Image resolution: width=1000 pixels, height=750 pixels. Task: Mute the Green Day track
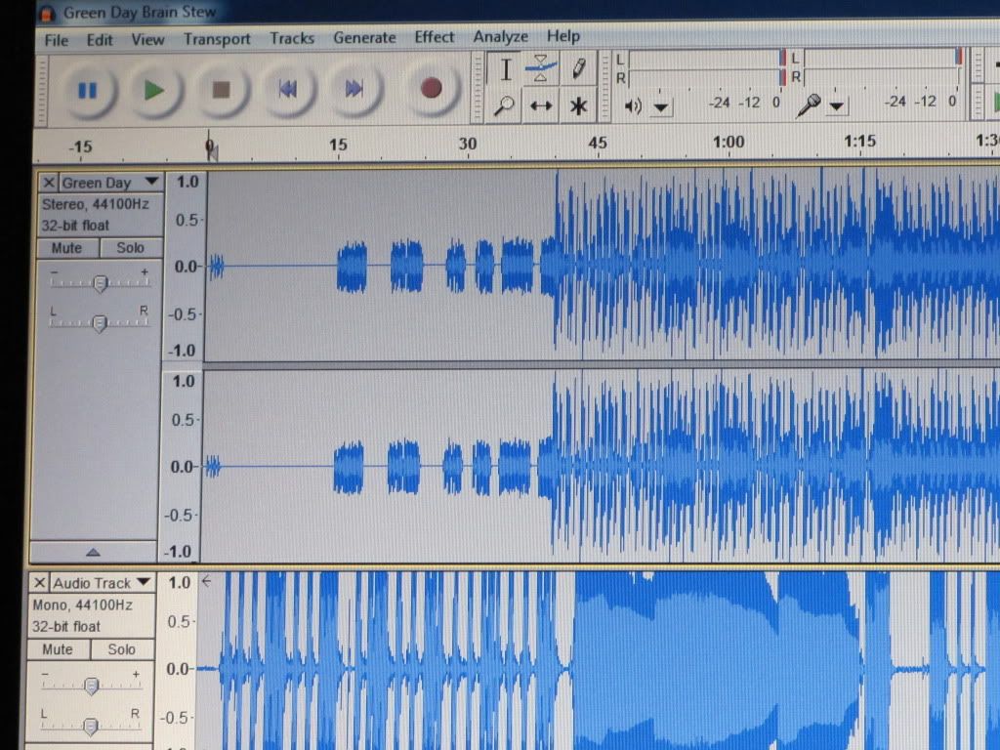click(66, 248)
